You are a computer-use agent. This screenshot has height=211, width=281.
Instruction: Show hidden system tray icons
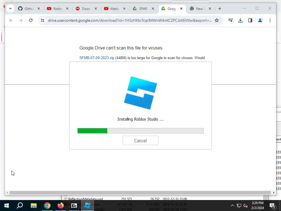(x=232, y=206)
